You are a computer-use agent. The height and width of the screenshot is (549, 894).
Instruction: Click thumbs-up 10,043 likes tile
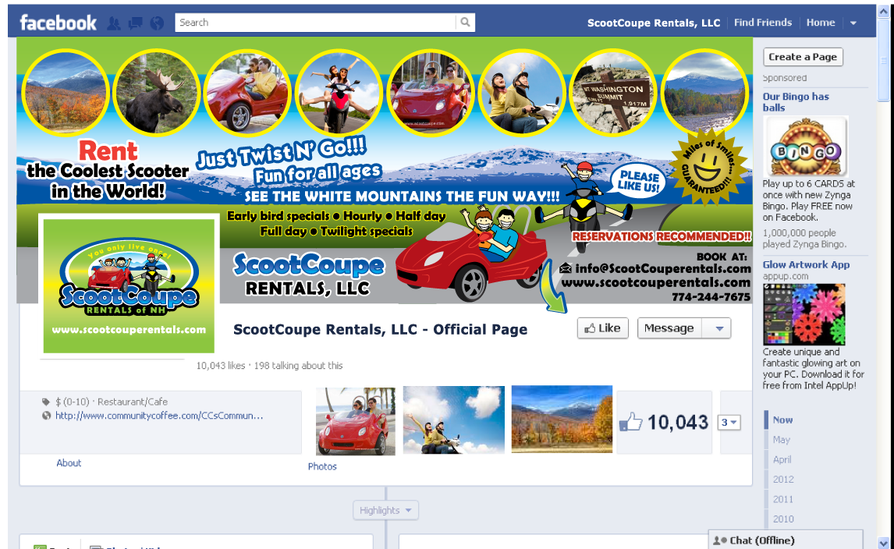click(664, 422)
